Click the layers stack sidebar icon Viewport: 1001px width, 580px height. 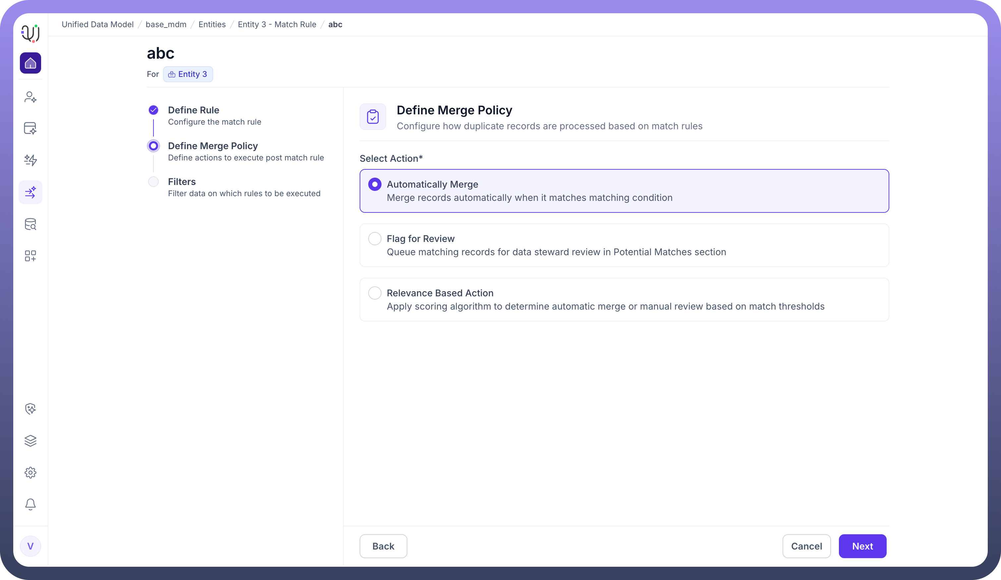click(30, 440)
